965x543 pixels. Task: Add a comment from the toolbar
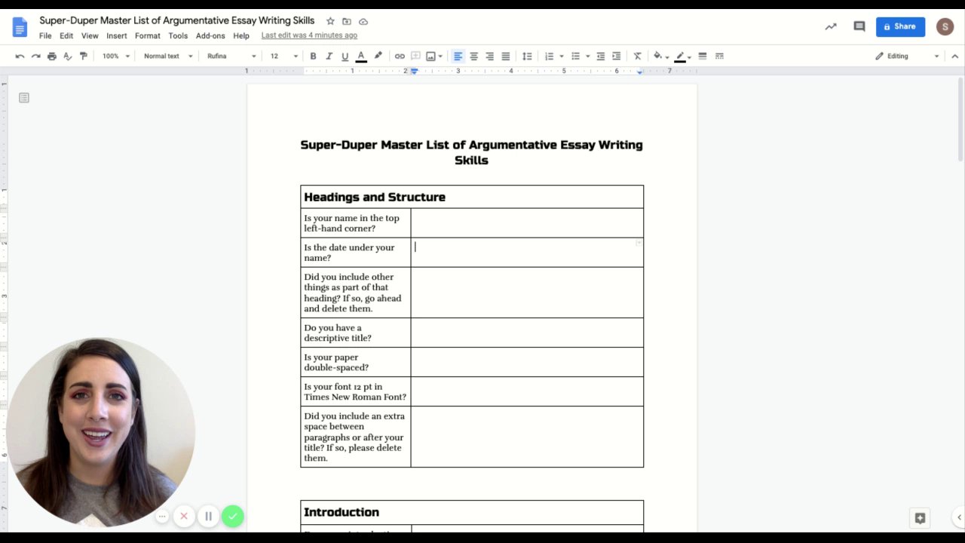click(415, 57)
